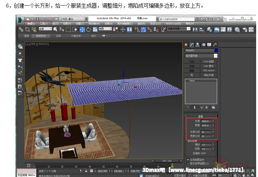
Task: Toggle the 2.5D Snaps icon
Action: pos(137,30)
